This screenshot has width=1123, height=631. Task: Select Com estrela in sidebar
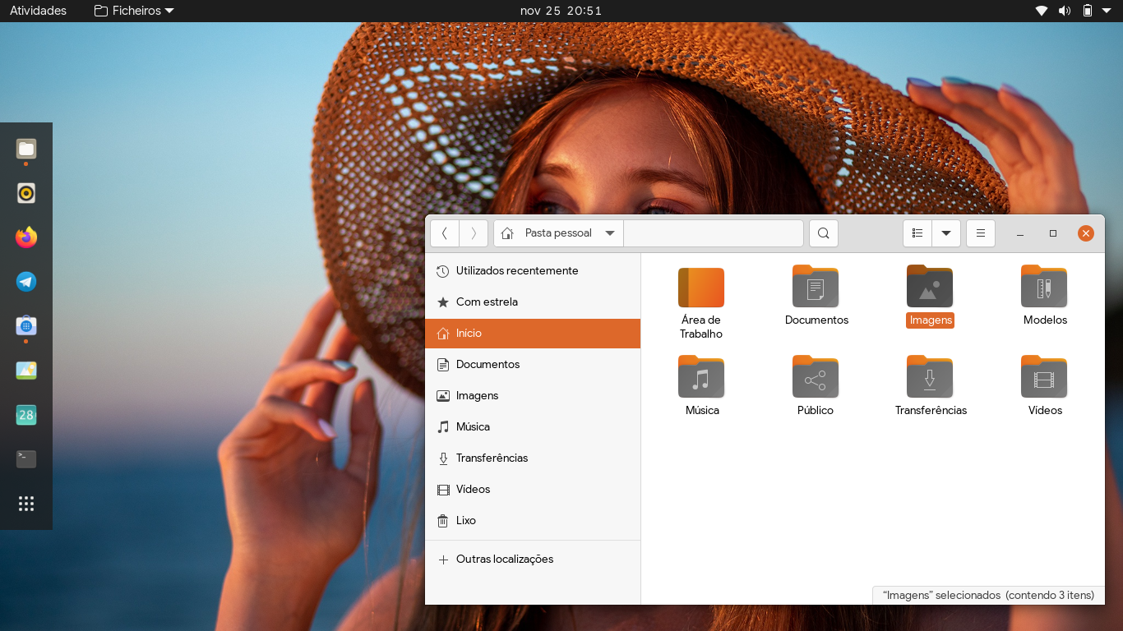(487, 302)
